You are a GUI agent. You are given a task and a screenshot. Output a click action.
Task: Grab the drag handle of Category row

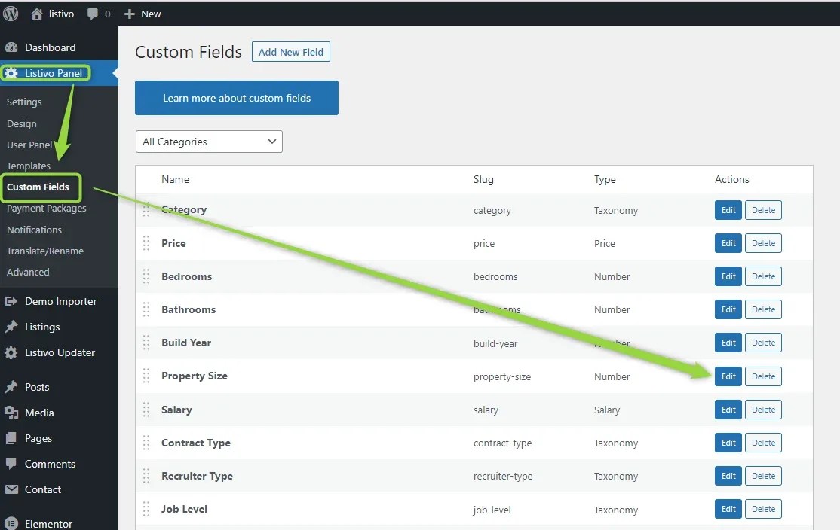pyautogui.click(x=146, y=209)
